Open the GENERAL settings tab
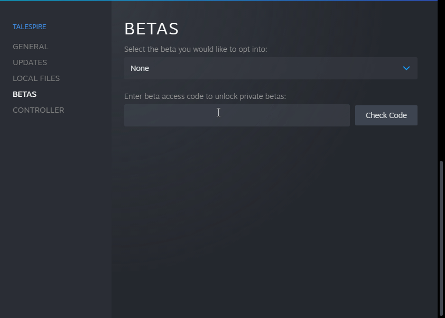Image resolution: width=445 pixels, height=318 pixels. 30,47
